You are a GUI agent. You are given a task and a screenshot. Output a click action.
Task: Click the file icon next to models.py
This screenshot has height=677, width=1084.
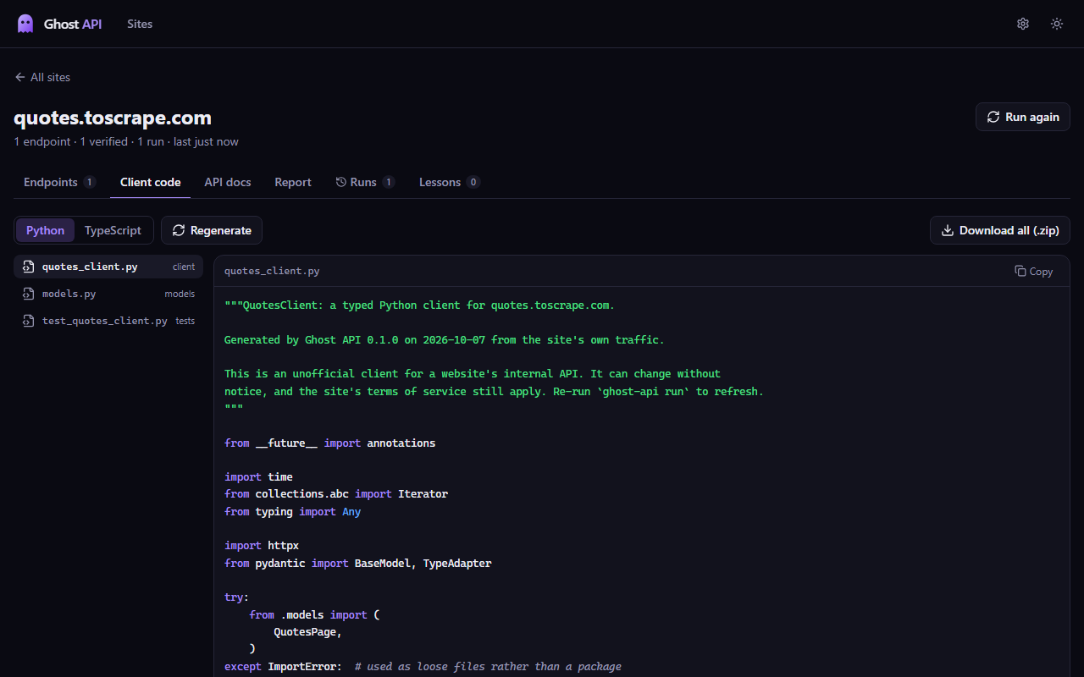(29, 294)
